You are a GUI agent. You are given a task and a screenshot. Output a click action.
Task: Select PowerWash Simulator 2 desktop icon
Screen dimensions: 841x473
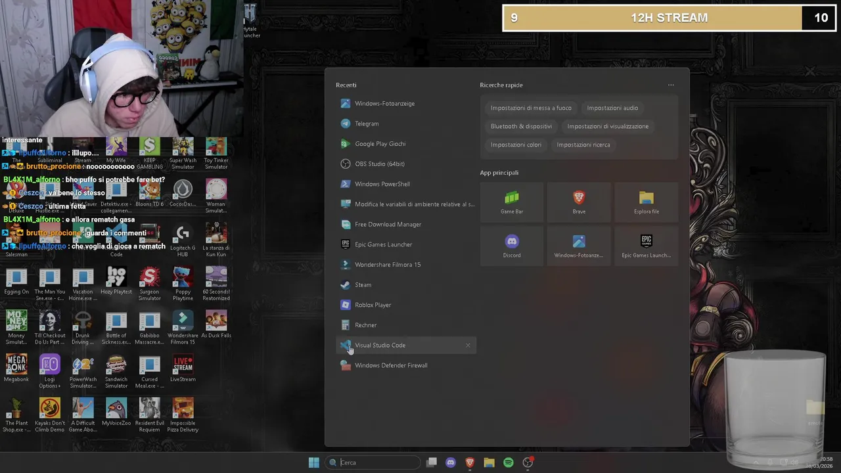pyautogui.click(x=83, y=371)
